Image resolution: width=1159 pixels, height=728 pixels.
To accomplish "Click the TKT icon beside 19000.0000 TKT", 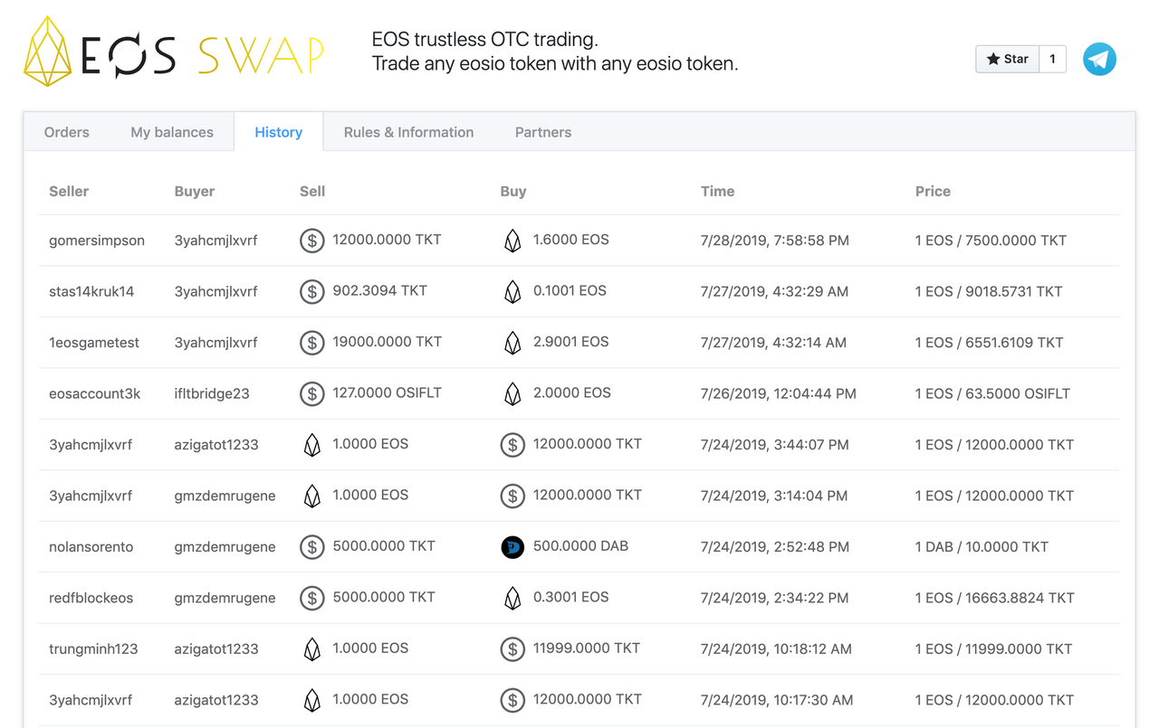I will 312,343.
